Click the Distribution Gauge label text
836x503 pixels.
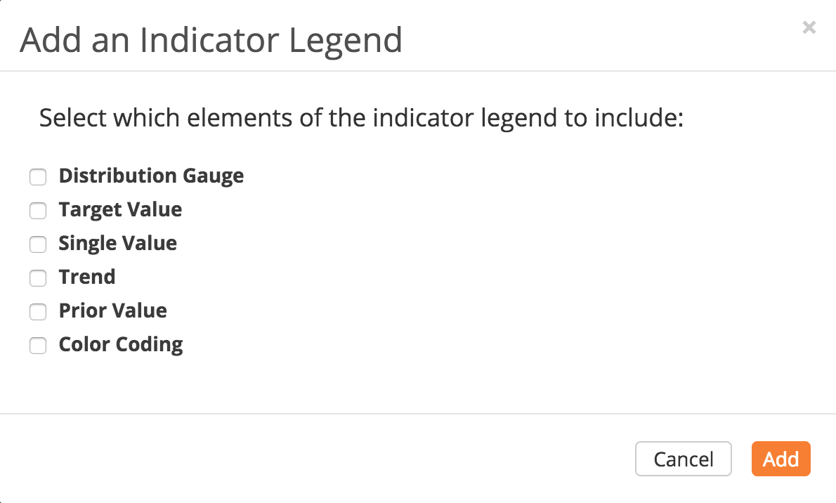[x=151, y=176]
